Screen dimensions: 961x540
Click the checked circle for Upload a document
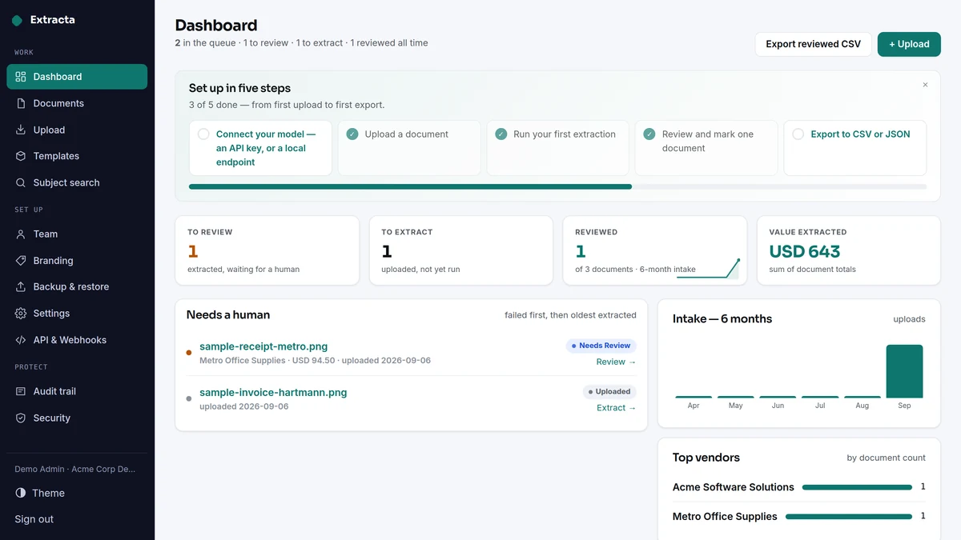click(x=352, y=134)
